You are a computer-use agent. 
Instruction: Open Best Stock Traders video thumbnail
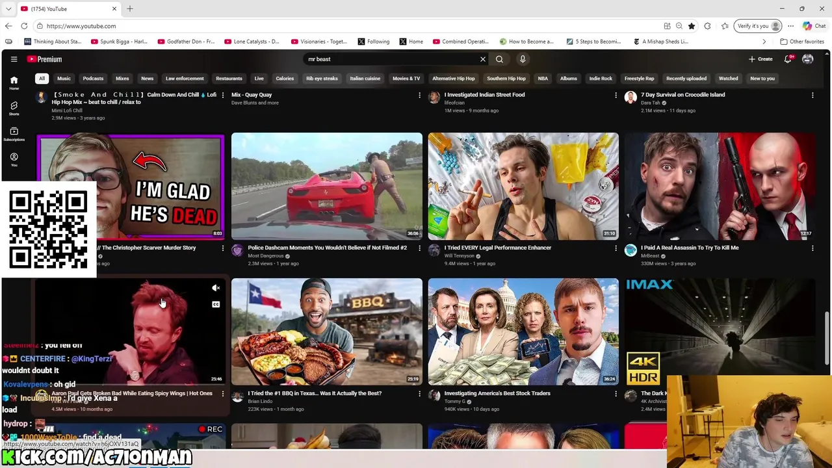coord(523,332)
